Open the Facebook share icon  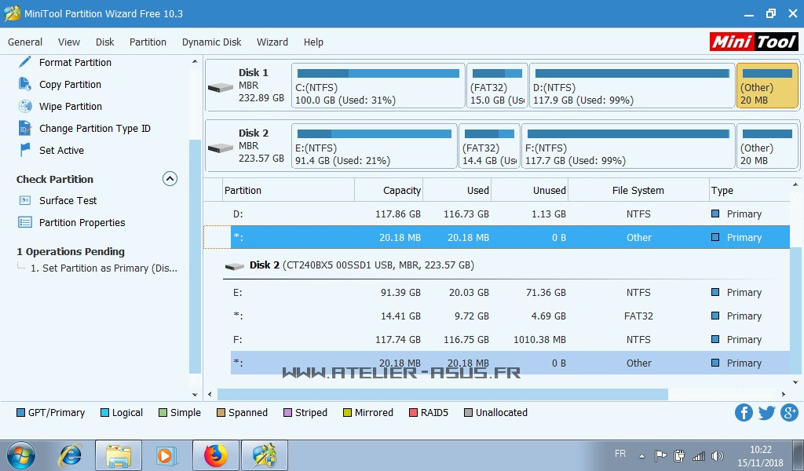(744, 412)
